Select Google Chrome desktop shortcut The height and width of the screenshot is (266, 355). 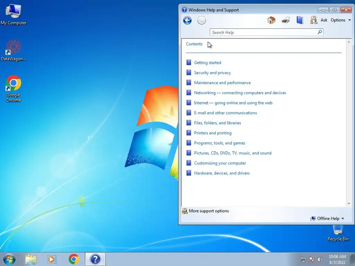pyautogui.click(x=14, y=89)
